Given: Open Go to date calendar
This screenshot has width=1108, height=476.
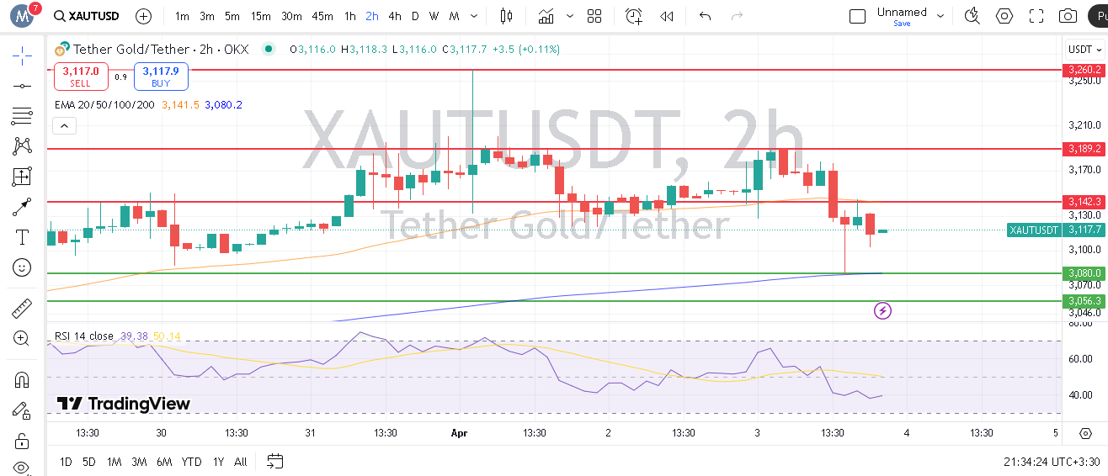Looking at the screenshot, I should pyautogui.click(x=274, y=461).
